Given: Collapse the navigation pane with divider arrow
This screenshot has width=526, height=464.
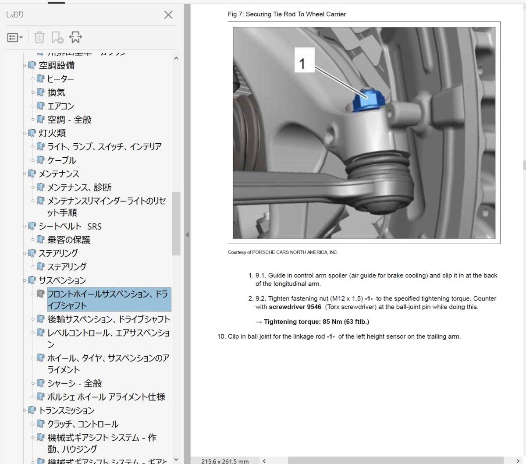Looking at the screenshot, I should pyautogui.click(x=187, y=235).
